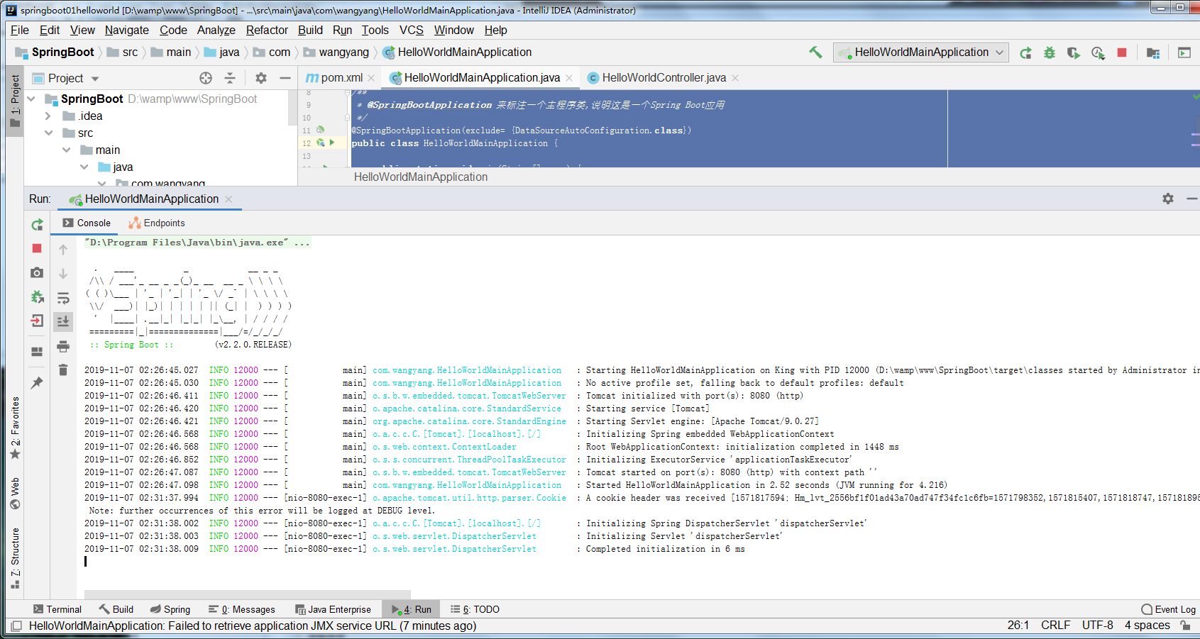Rerun the application in the Run panel
This screenshot has width=1200, height=639.
coord(38,225)
